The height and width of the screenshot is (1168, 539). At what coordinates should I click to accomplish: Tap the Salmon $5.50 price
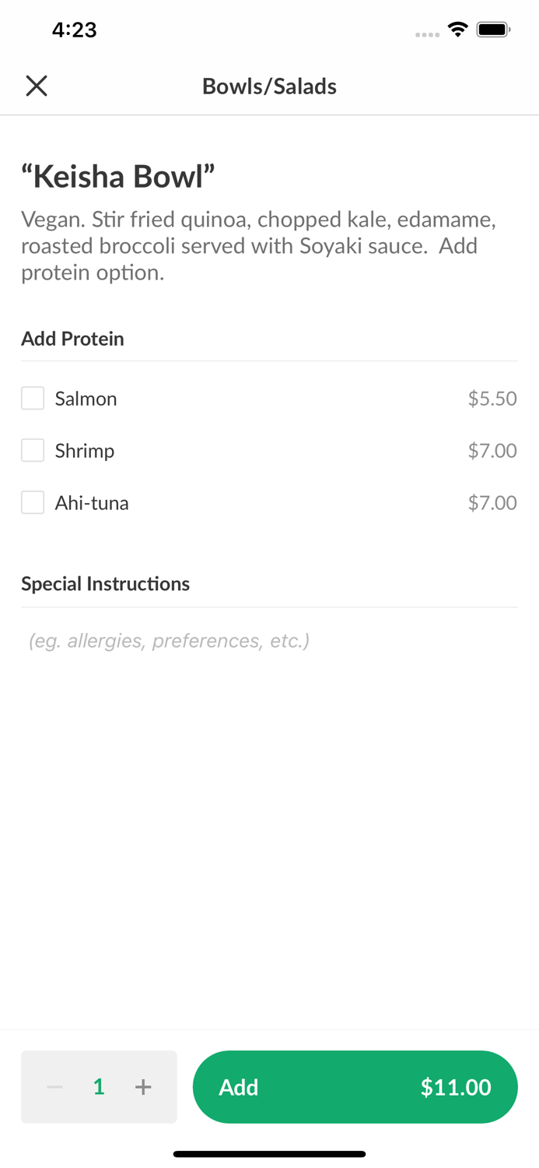492,399
